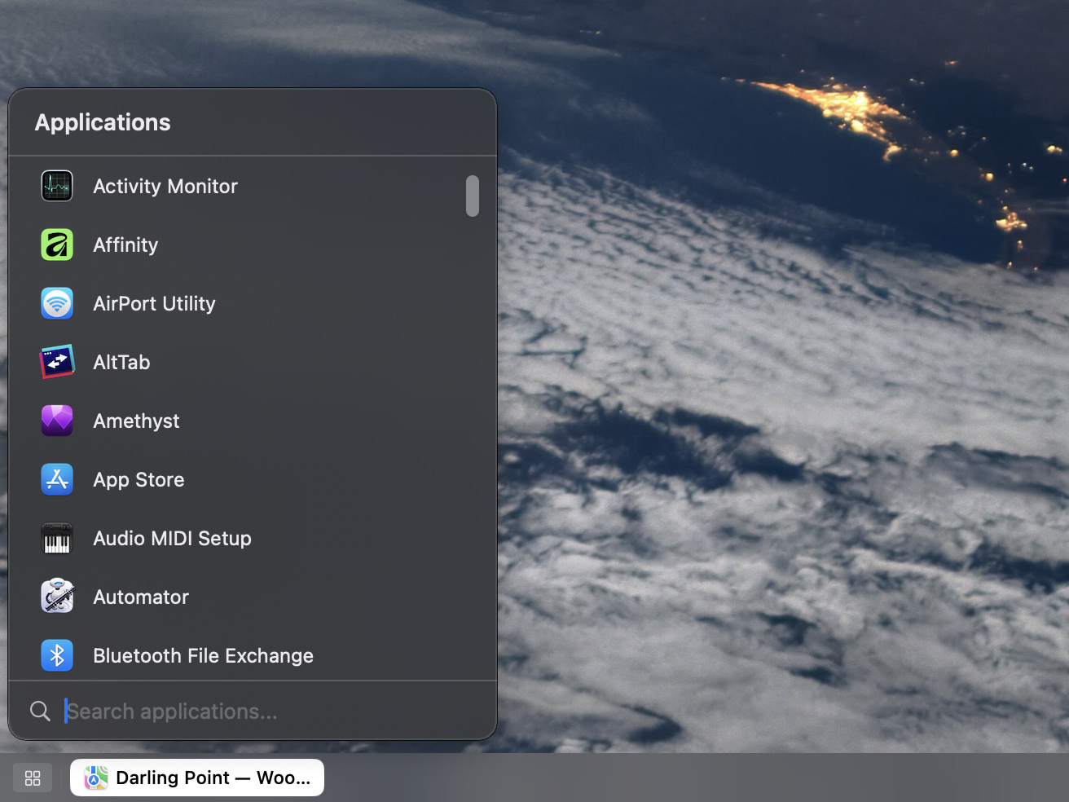Launch Amethyst window manager icon
The height and width of the screenshot is (802, 1069).
tap(56, 421)
